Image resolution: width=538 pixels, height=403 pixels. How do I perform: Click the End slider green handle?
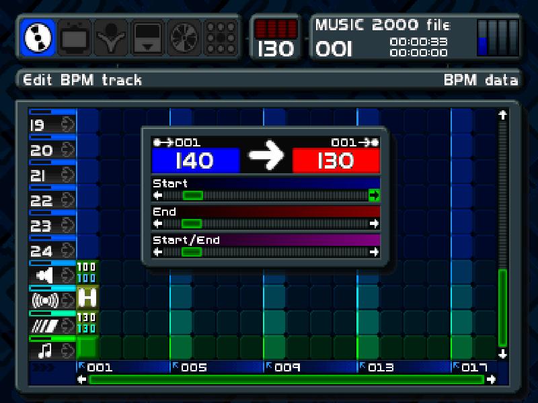point(192,224)
